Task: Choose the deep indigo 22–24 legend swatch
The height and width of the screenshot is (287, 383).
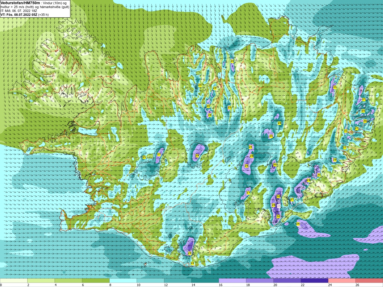Action: pos(314,281)
